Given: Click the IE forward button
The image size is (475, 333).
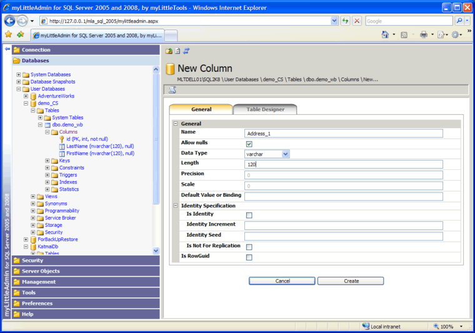Looking at the screenshot, I should click(22, 21).
